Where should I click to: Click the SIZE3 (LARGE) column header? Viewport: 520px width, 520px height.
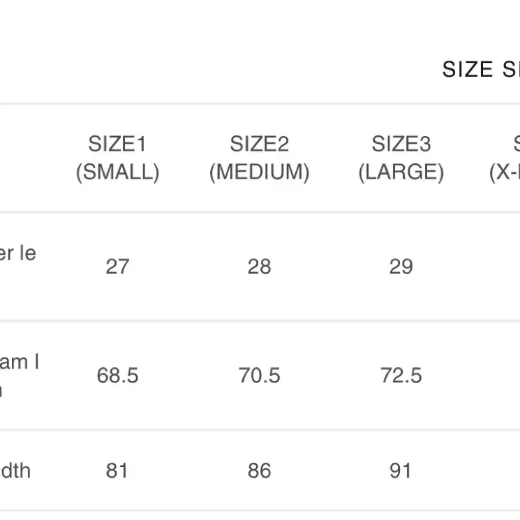[x=401, y=158]
